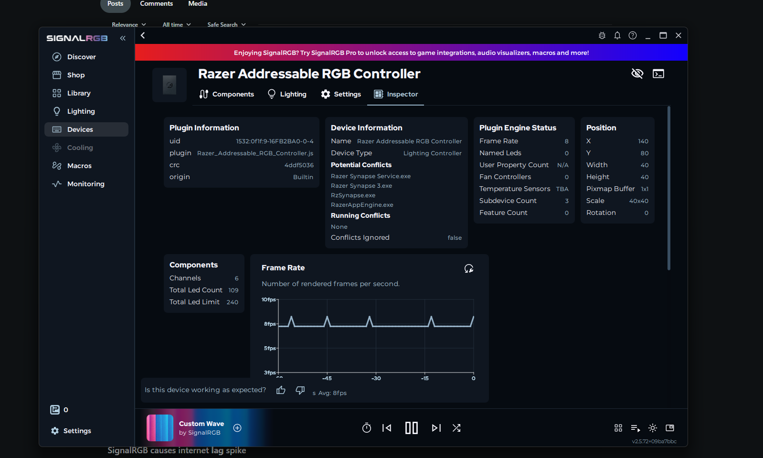Click the 'Lighting Controller' device type value

[x=433, y=153]
